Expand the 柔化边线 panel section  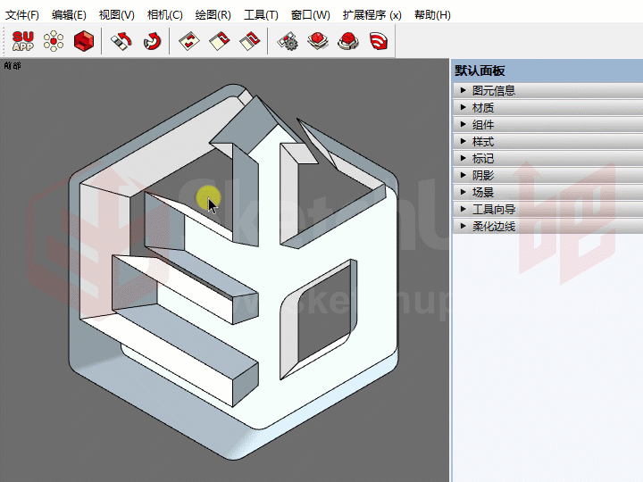493,226
